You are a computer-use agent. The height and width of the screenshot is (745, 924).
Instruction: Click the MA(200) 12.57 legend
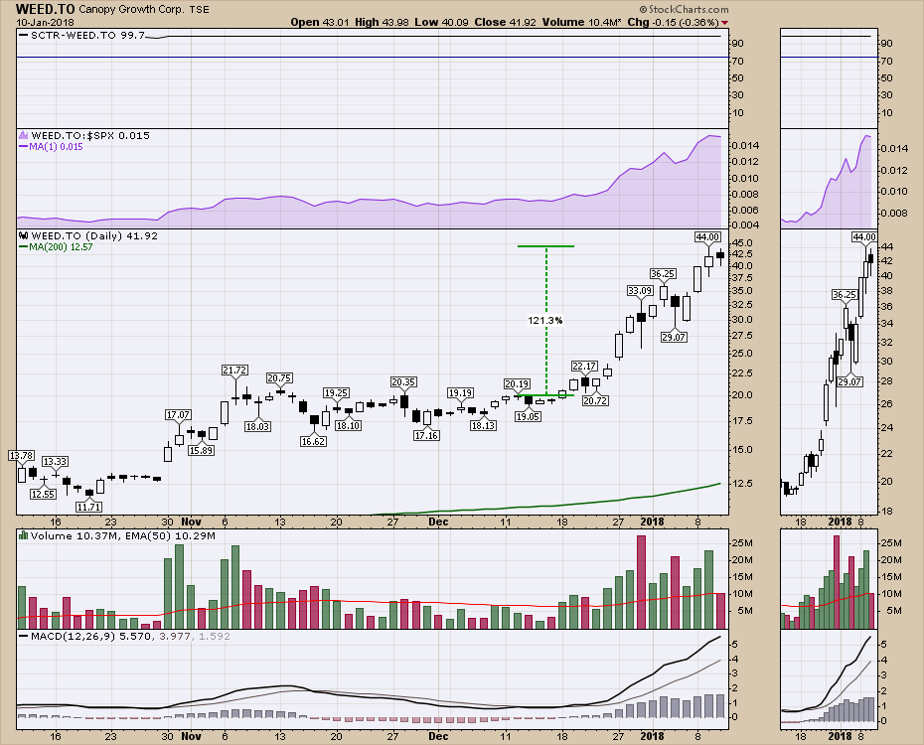[62, 246]
